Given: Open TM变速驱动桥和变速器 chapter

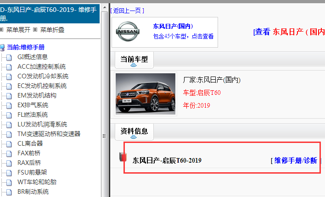Looking at the screenshot, I should [x=49, y=134].
